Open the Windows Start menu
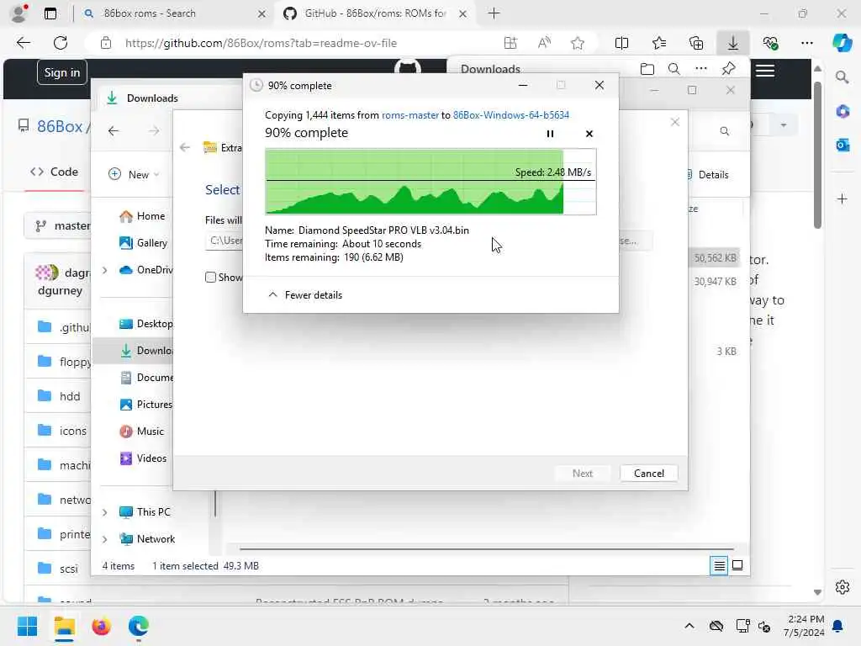Screen dimensions: 861x646 [x=27, y=626]
